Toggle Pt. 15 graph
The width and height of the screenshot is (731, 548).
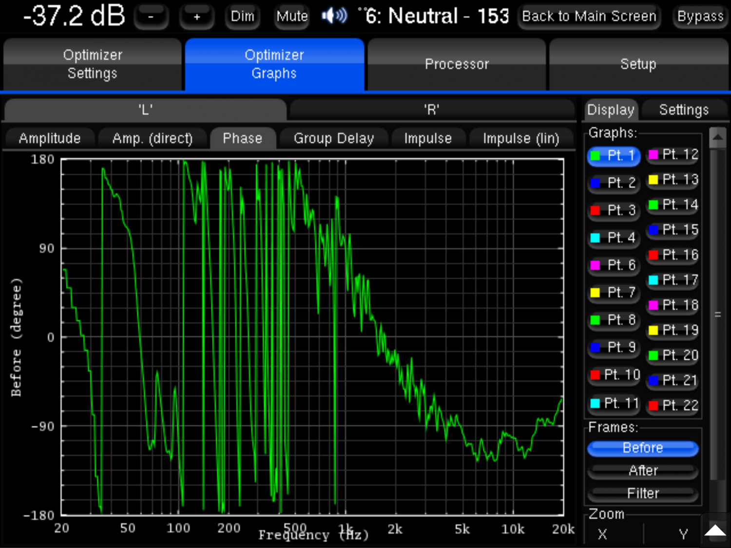pos(673,230)
